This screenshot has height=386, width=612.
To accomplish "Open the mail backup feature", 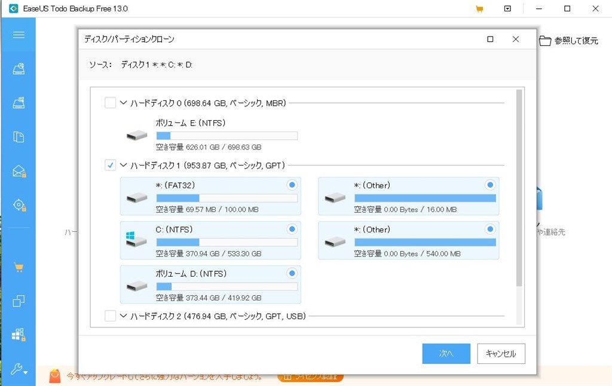I will pos(19,171).
